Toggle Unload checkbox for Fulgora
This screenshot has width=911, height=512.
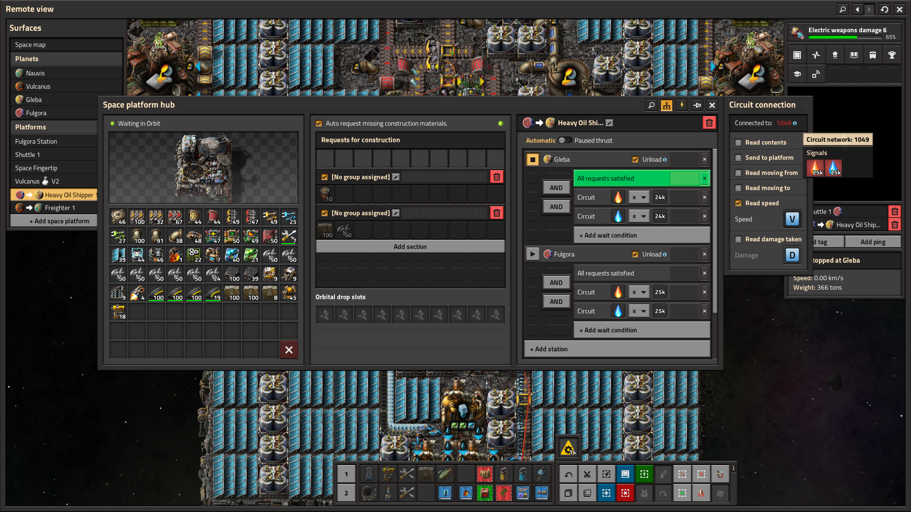635,255
